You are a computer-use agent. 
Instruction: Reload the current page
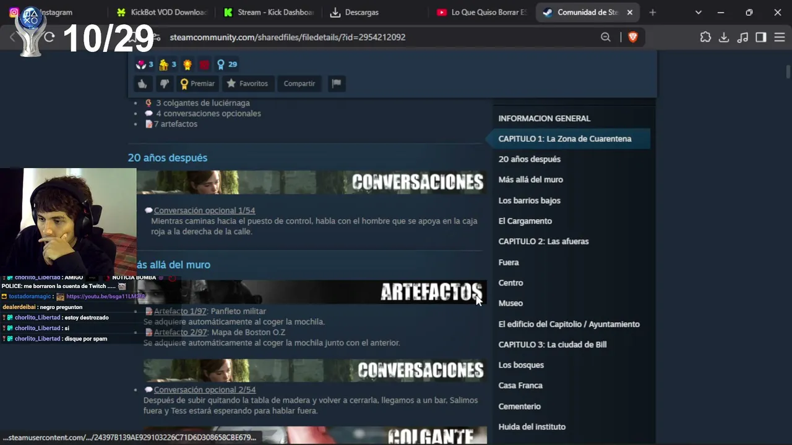49,37
